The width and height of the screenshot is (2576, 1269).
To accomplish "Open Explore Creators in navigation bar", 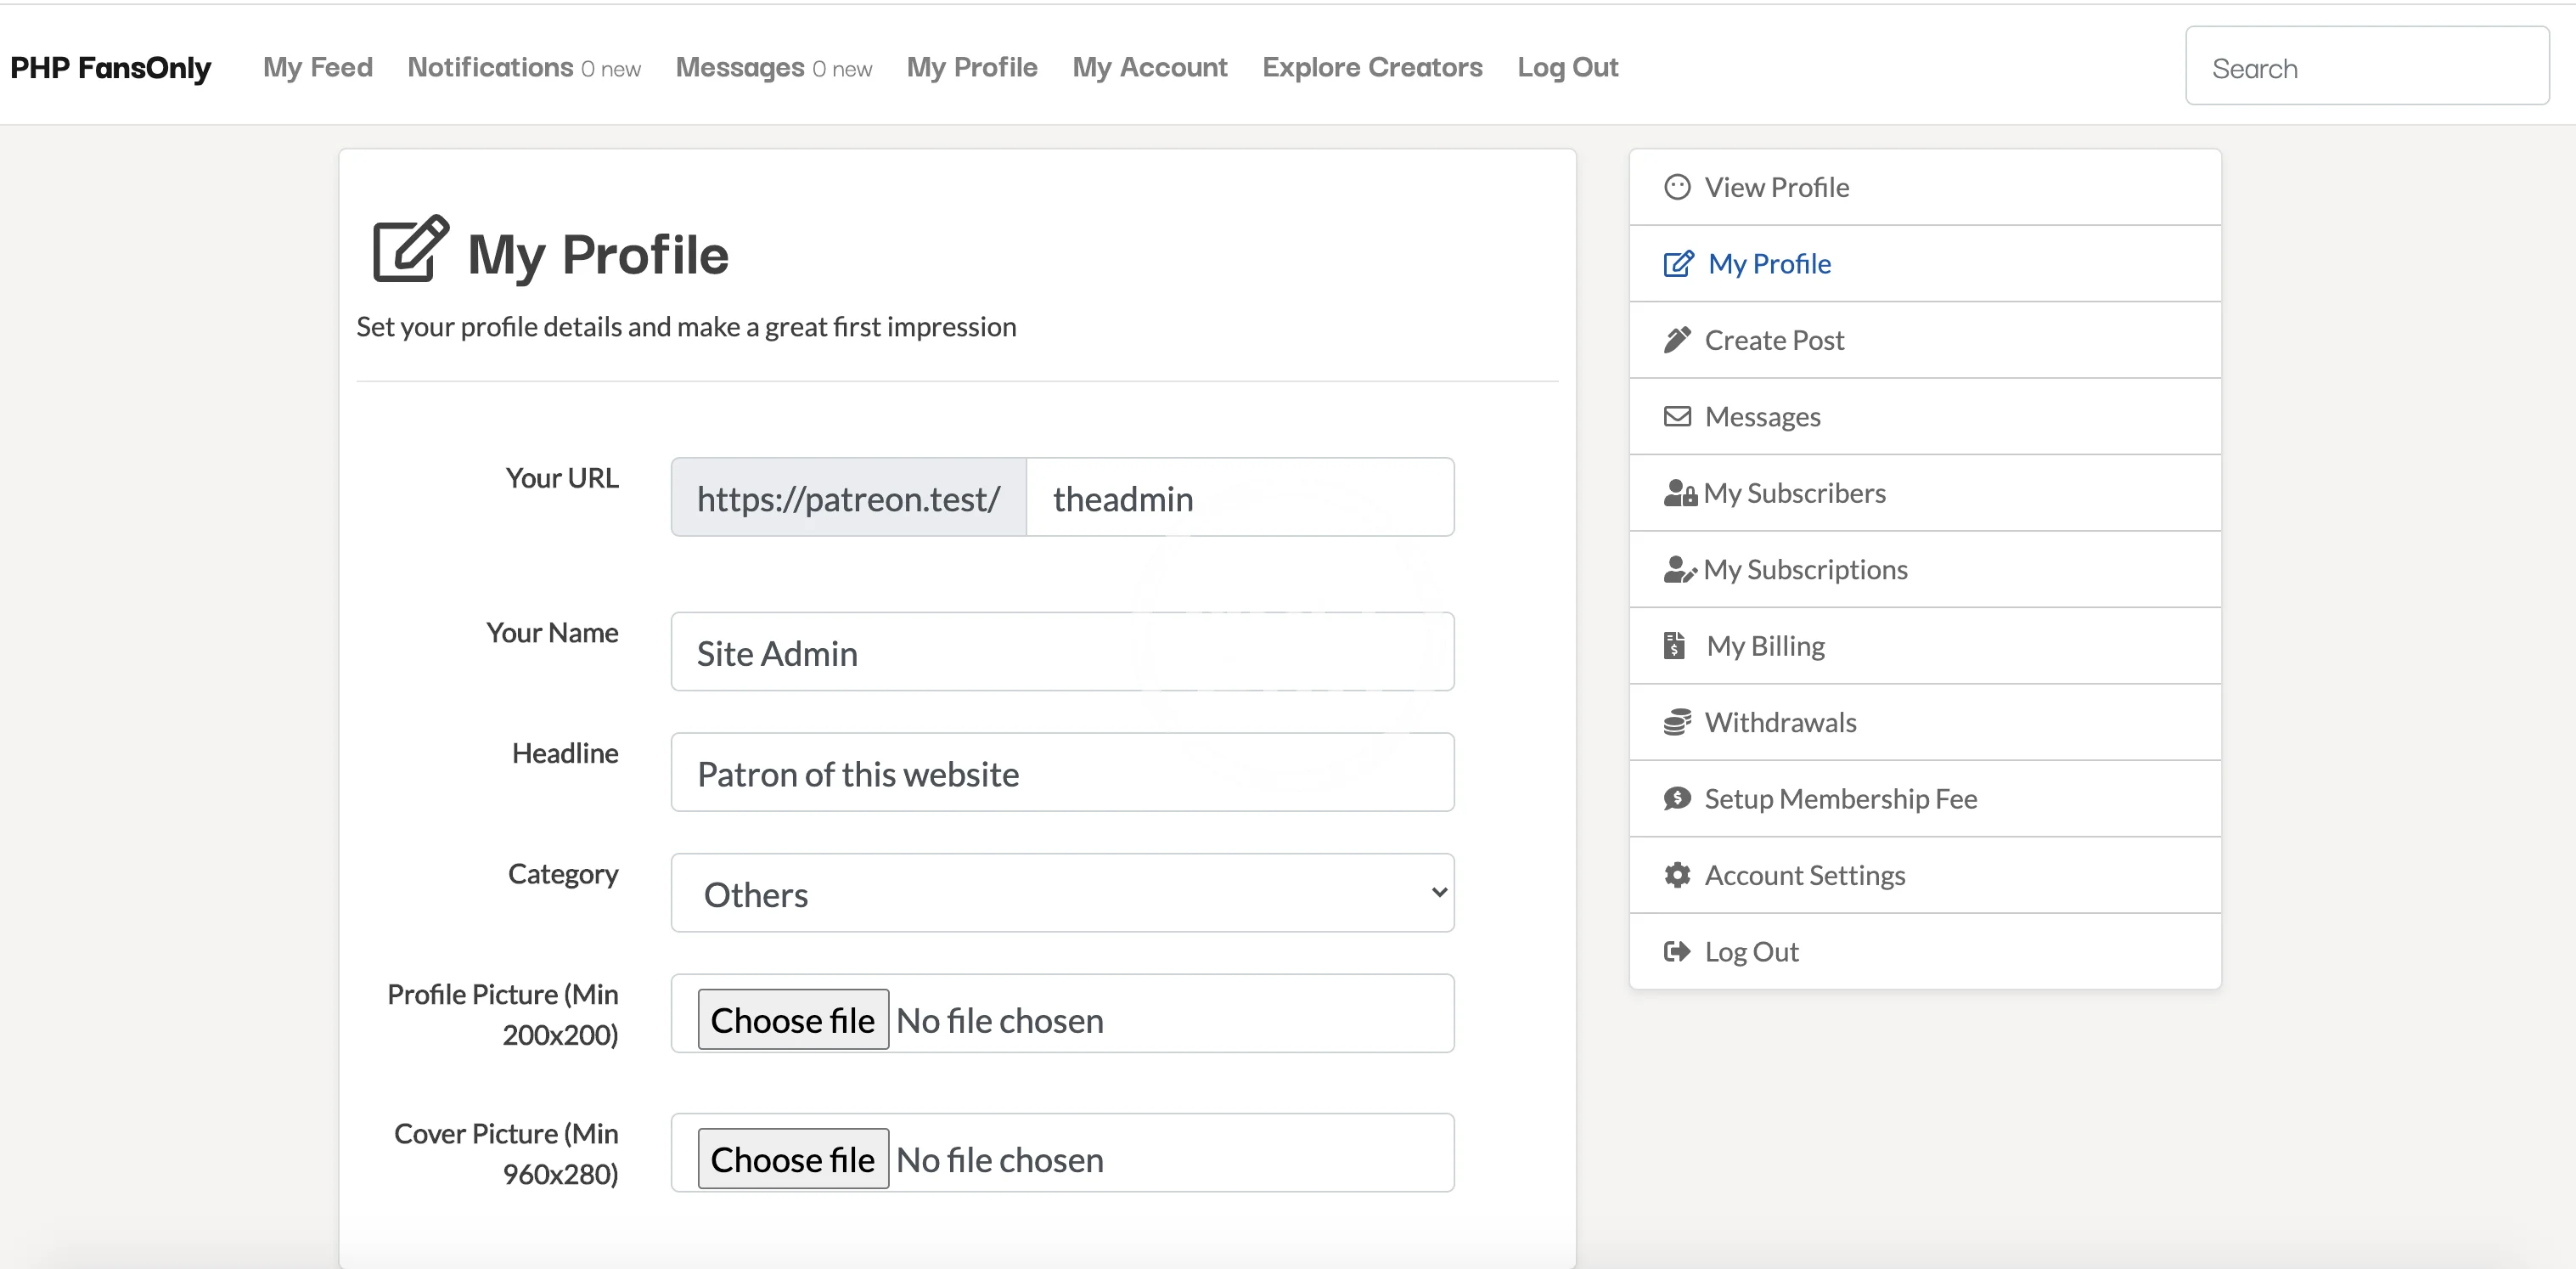I will click(x=1371, y=67).
